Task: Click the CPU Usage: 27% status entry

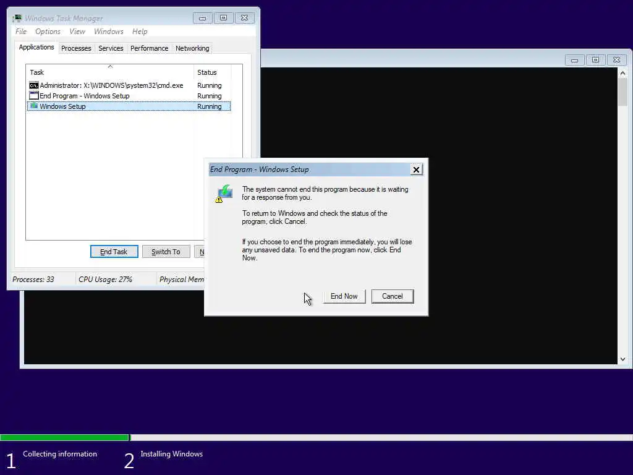Action: click(105, 280)
